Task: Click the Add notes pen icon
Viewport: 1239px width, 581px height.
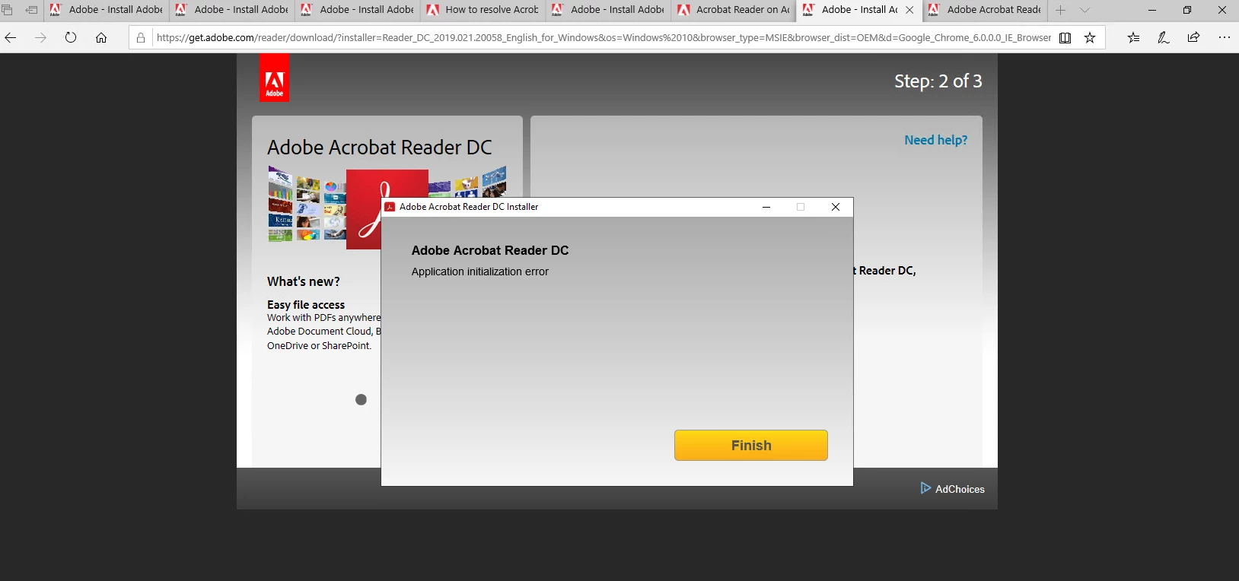Action: tap(1164, 37)
